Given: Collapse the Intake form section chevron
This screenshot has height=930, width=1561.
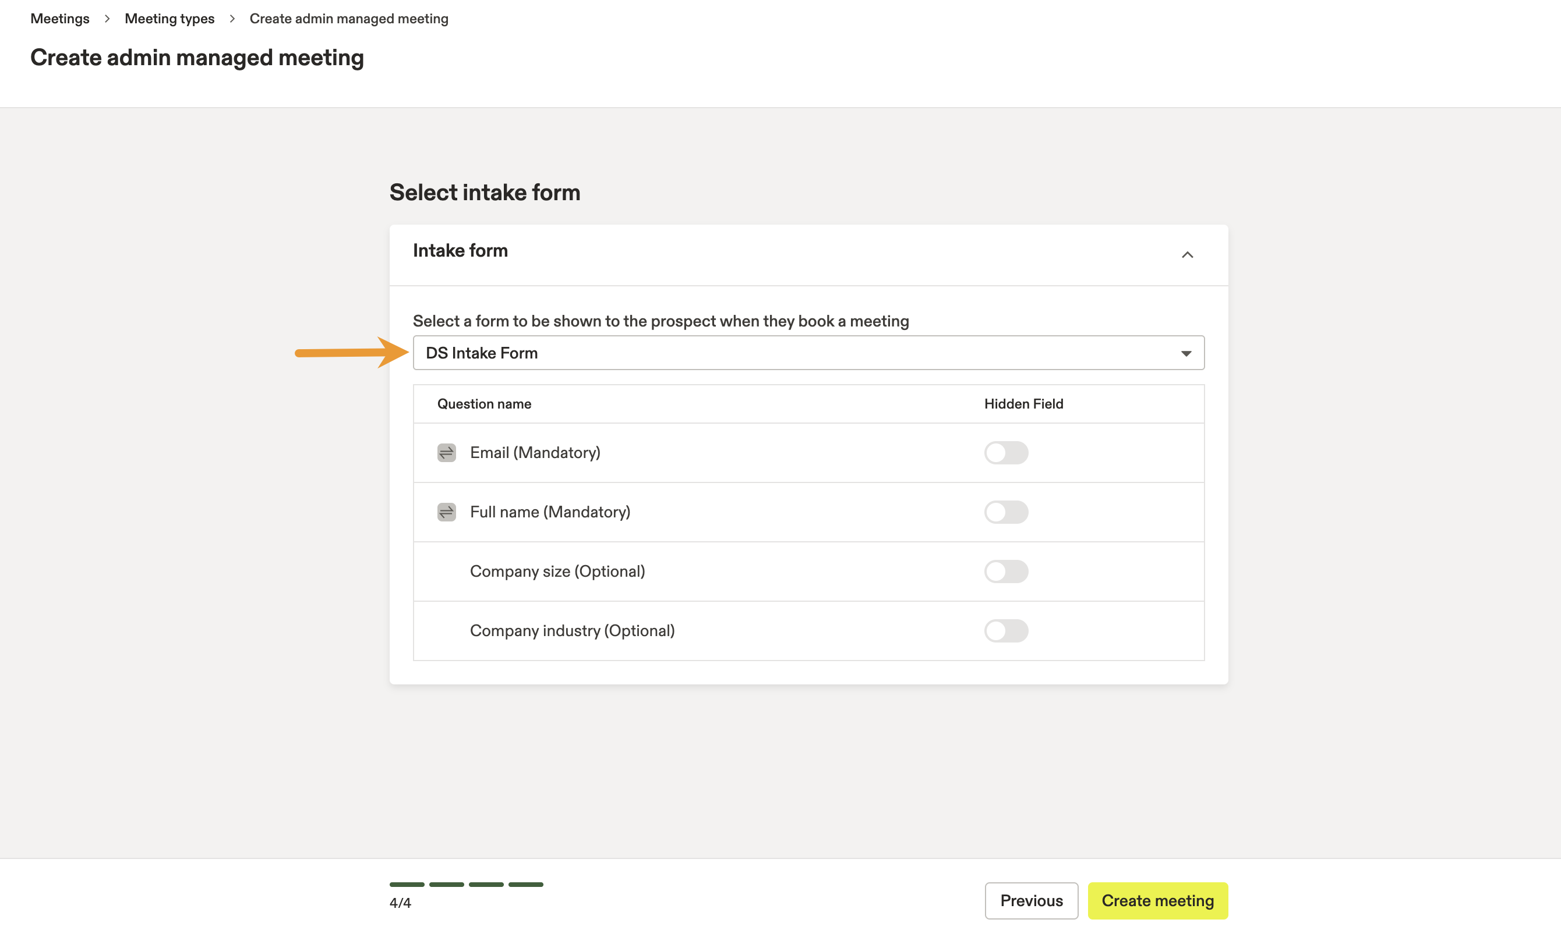Looking at the screenshot, I should click(x=1186, y=254).
